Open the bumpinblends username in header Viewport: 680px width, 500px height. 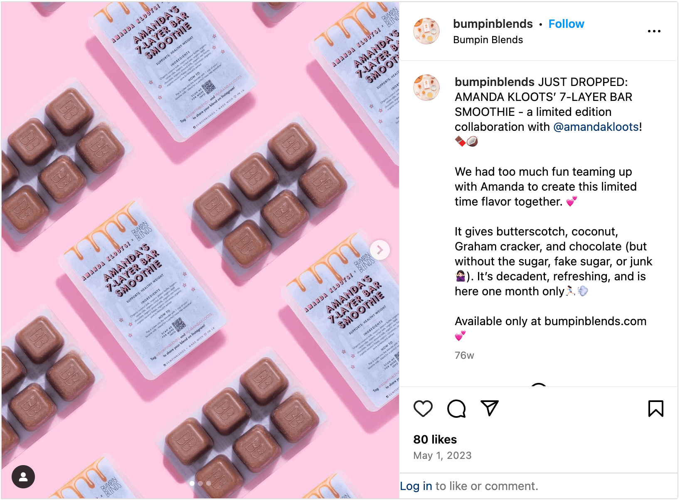(493, 24)
